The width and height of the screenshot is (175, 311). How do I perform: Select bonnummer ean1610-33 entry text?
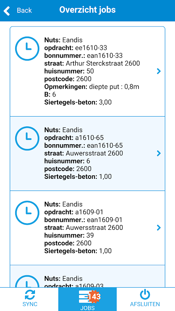coord(84,56)
